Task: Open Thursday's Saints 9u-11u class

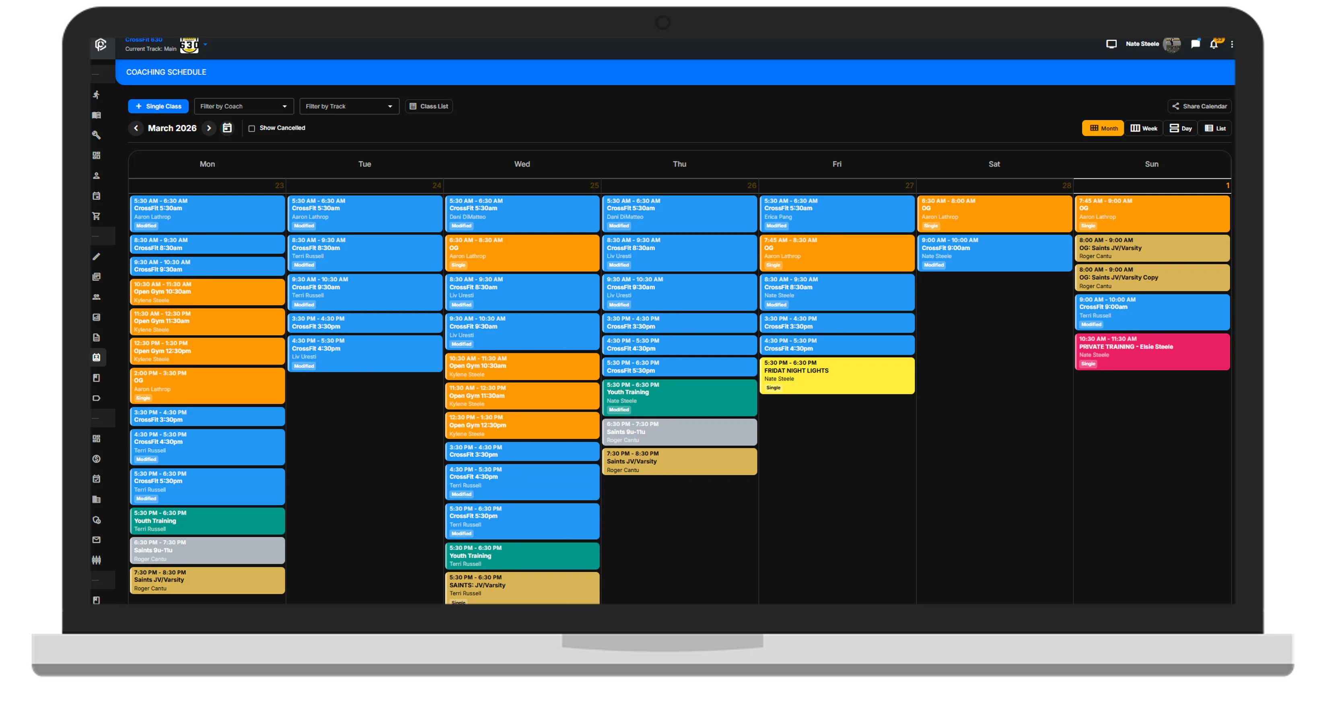Action: click(x=679, y=432)
